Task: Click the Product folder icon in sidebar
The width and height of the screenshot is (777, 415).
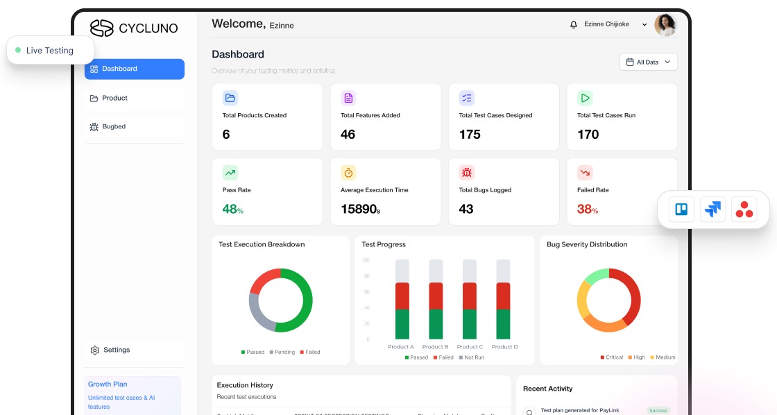Action: pos(94,98)
